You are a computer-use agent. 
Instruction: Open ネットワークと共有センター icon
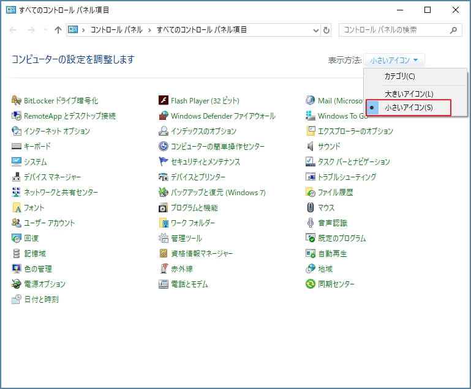[16, 192]
